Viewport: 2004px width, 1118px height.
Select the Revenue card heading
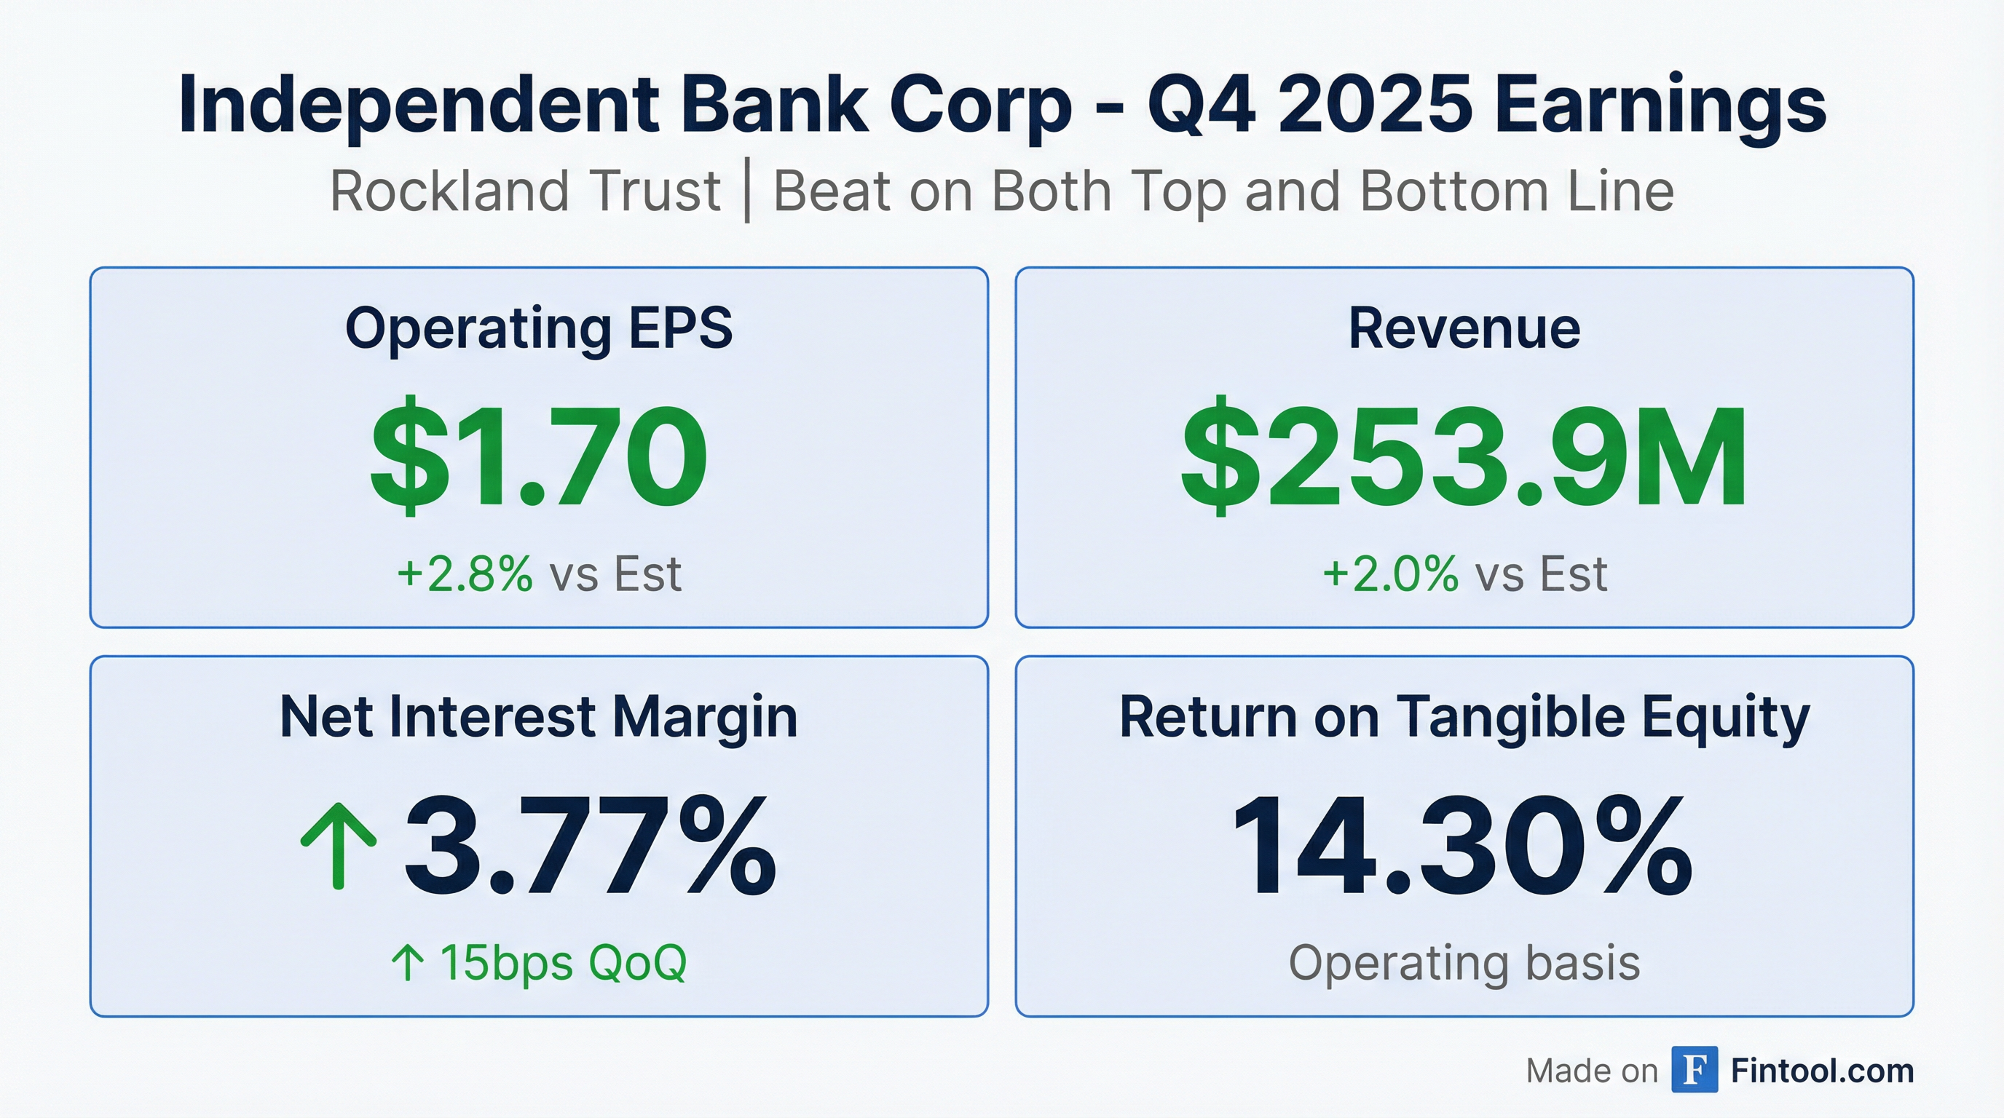tap(1464, 328)
